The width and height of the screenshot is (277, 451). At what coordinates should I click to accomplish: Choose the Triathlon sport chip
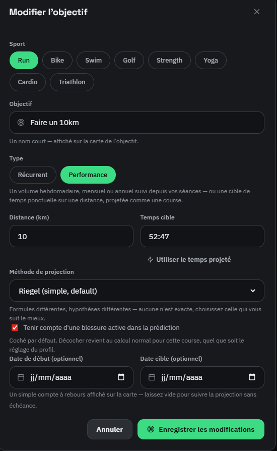click(72, 82)
